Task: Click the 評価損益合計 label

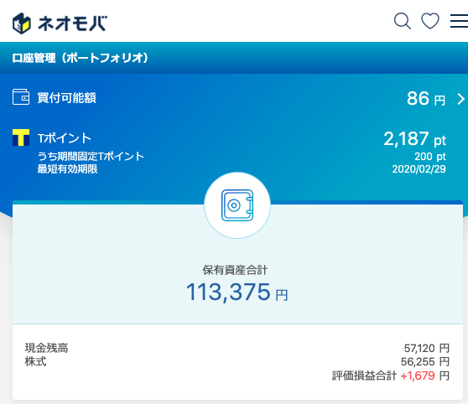Action: pos(365,376)
